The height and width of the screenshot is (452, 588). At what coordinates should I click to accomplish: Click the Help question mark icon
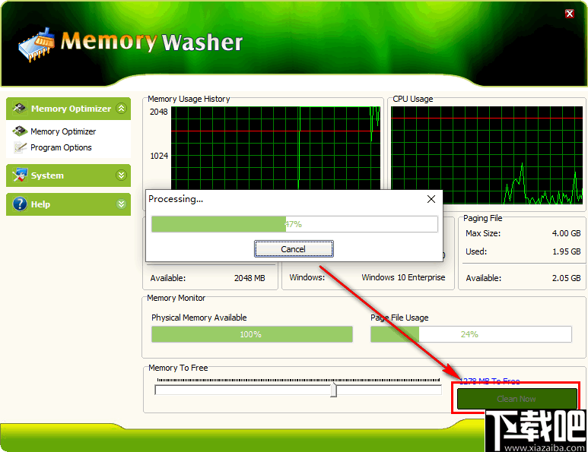click(20, 204)
